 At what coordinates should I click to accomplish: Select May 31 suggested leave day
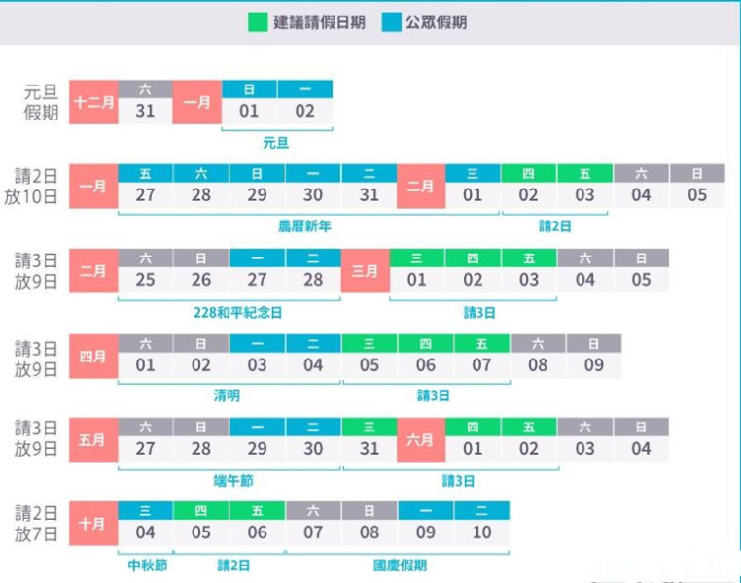370,450
